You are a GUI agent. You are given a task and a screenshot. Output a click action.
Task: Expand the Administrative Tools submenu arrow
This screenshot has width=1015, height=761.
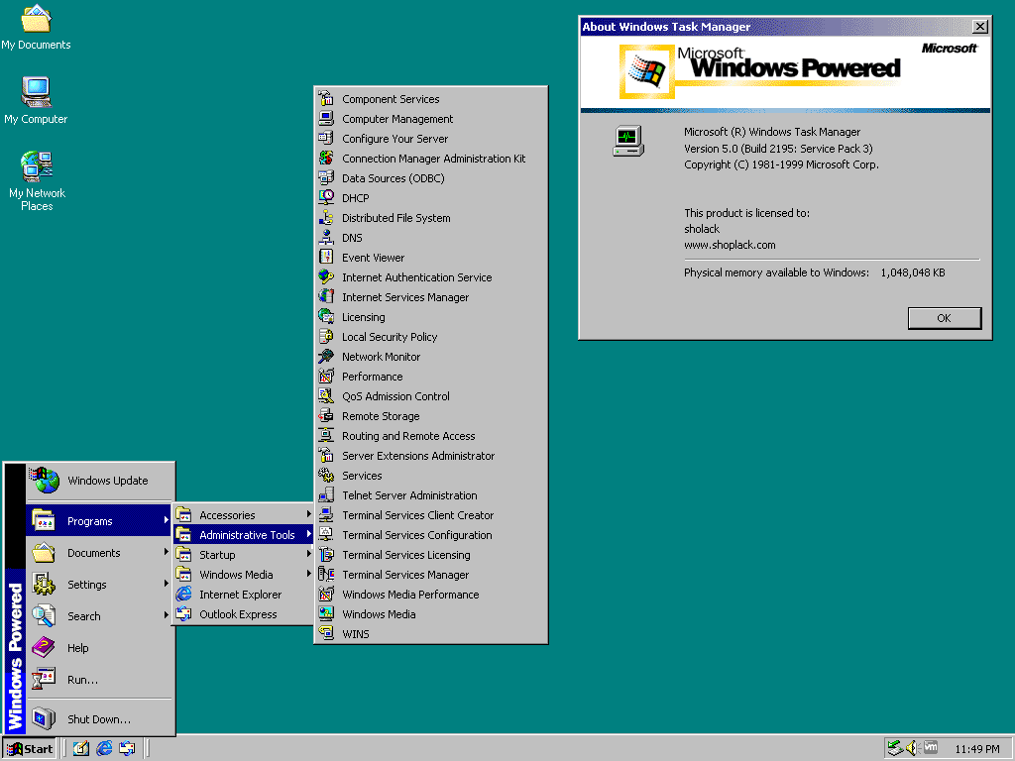[309, 534]
